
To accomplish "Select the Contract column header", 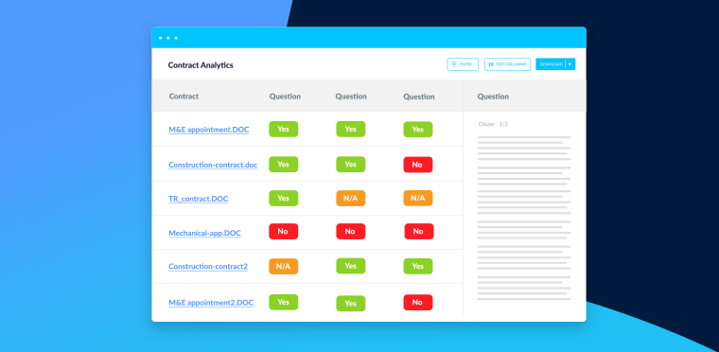I will coord(184,97).
